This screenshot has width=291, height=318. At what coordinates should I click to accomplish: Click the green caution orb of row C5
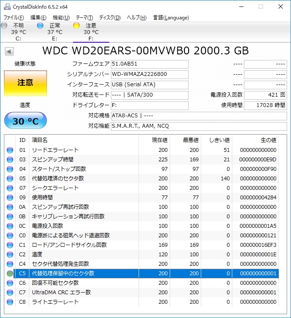tap(10, 274)
